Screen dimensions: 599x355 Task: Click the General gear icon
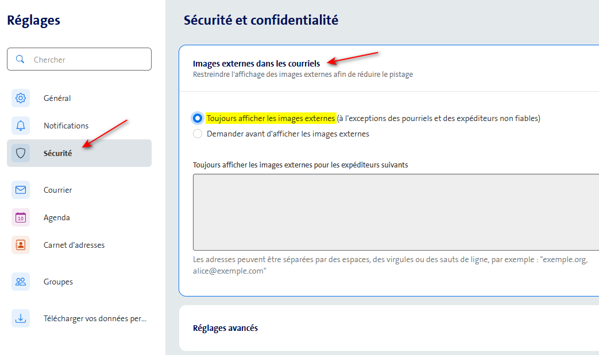[21, 98]
